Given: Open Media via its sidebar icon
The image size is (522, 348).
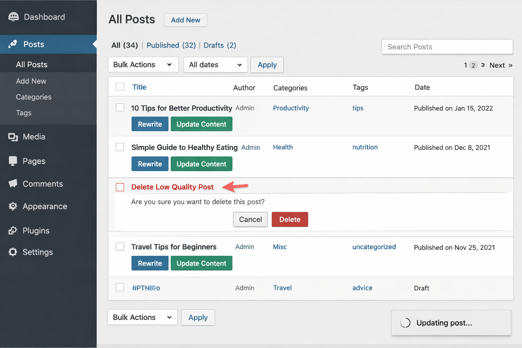Looking at the screenshot, I should click(x=13, y=137).
